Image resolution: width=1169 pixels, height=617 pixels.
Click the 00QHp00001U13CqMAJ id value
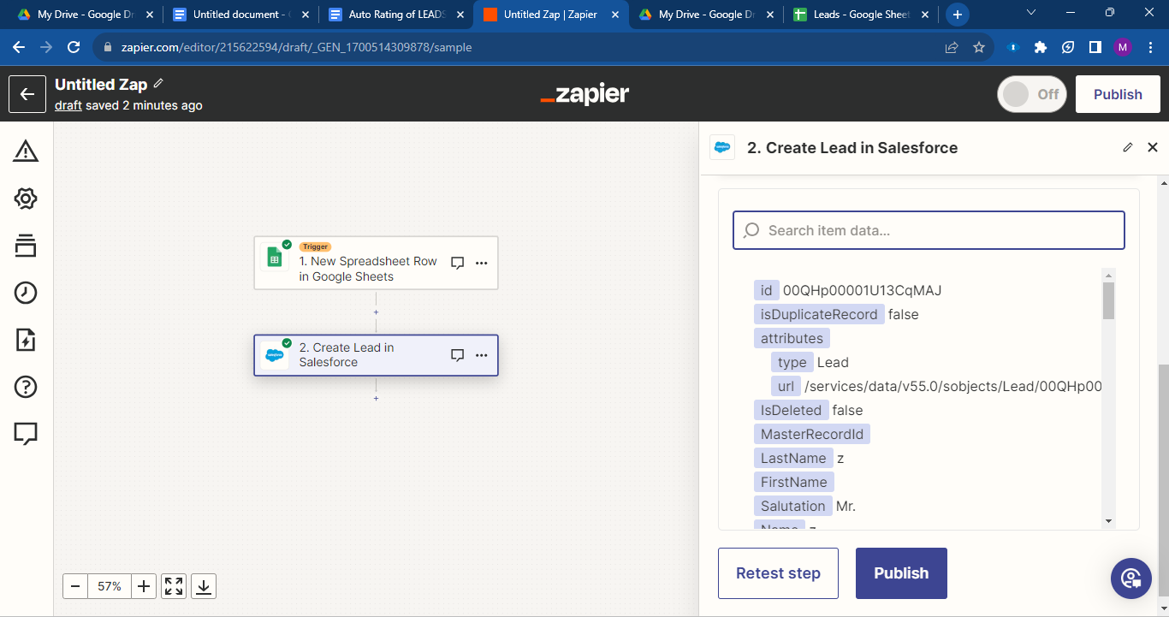(x=862, y=290)
